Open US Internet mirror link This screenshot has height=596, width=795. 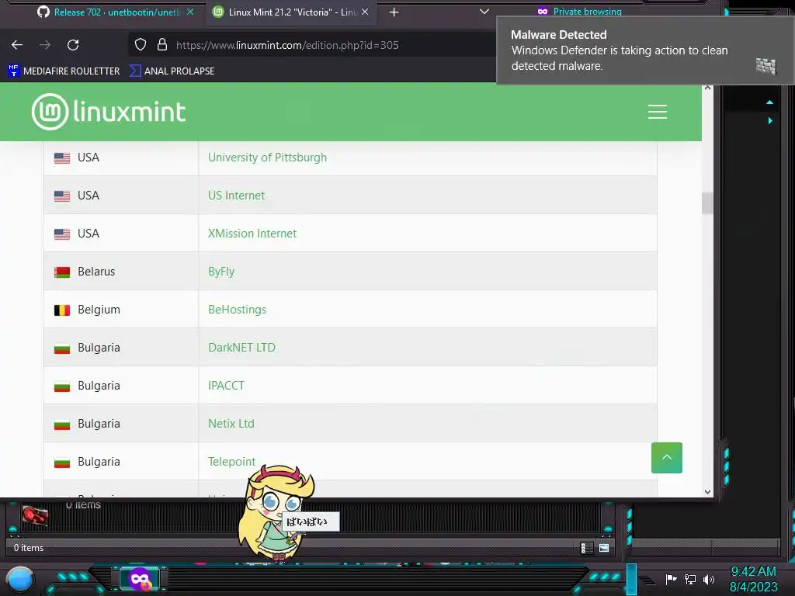[x=236, y=196]
